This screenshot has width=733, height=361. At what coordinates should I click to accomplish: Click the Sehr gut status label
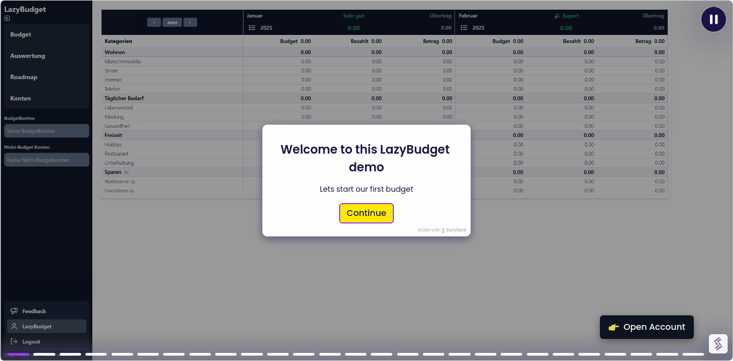pyautogui.click(x=354, y=16)
